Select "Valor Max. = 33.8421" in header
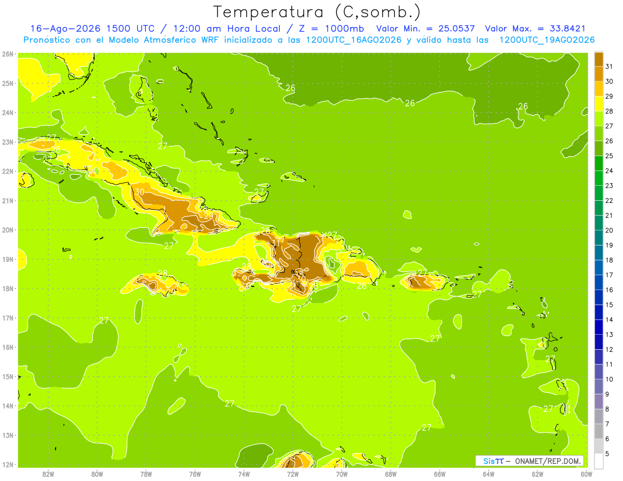 coord(535,29)
